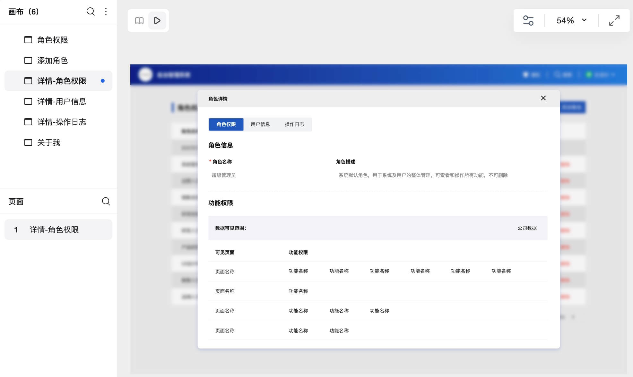This screenshot has width=633, height=377.
Task: Click the book documentation icon
Action: pos(139,21)
